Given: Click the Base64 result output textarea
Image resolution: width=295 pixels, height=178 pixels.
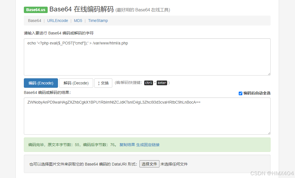Looking at the screenshot, I should click(x=147, y=116).
